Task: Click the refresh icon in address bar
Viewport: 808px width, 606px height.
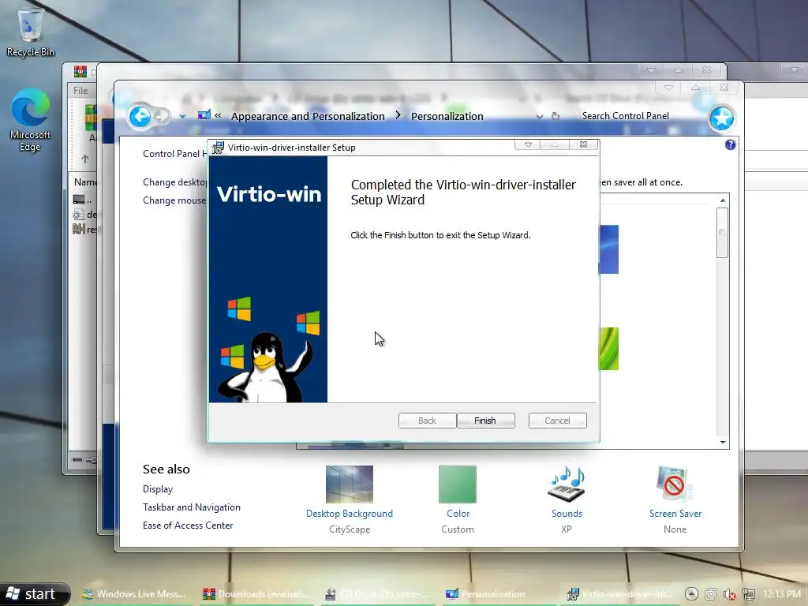Action: pyautogui.click(x=555, y=117)
